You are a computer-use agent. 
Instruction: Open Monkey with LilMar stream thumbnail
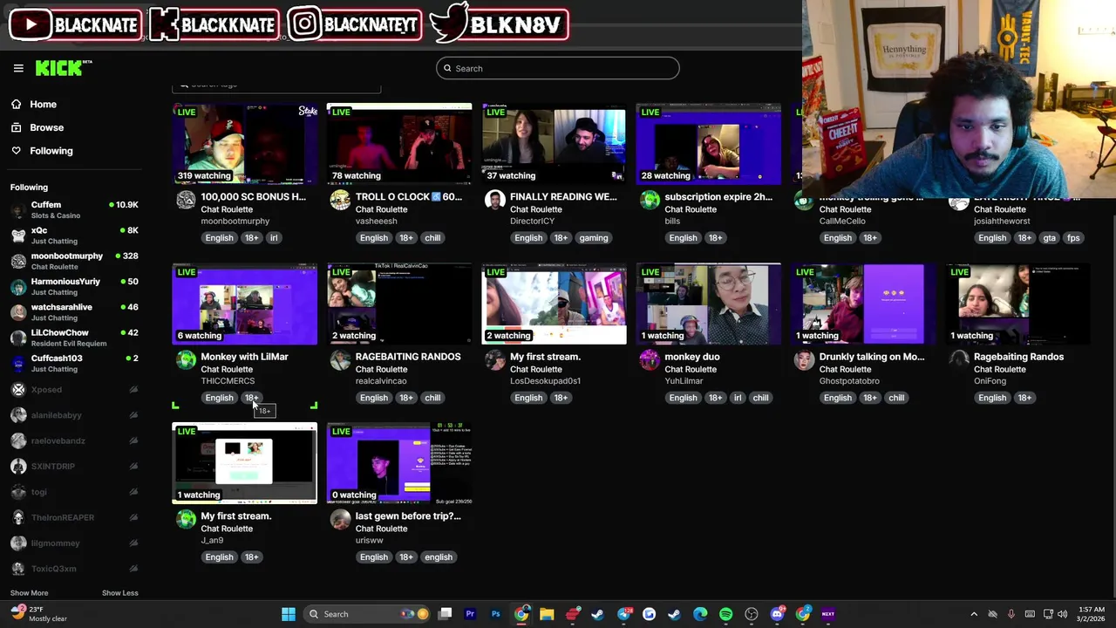tap(245, 304)
